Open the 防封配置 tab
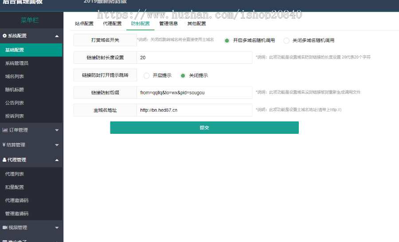Viewport: 399px width, 242px height. pyautogui.click(x=140, y=23)
